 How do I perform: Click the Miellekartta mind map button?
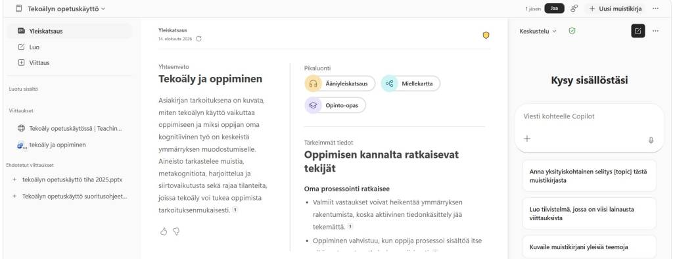click(x=410, y=83)
